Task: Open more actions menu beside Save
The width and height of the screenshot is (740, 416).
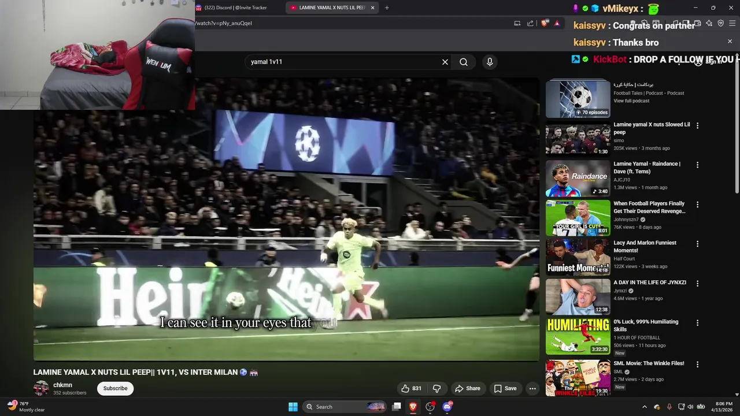Action: coord(532,388)
